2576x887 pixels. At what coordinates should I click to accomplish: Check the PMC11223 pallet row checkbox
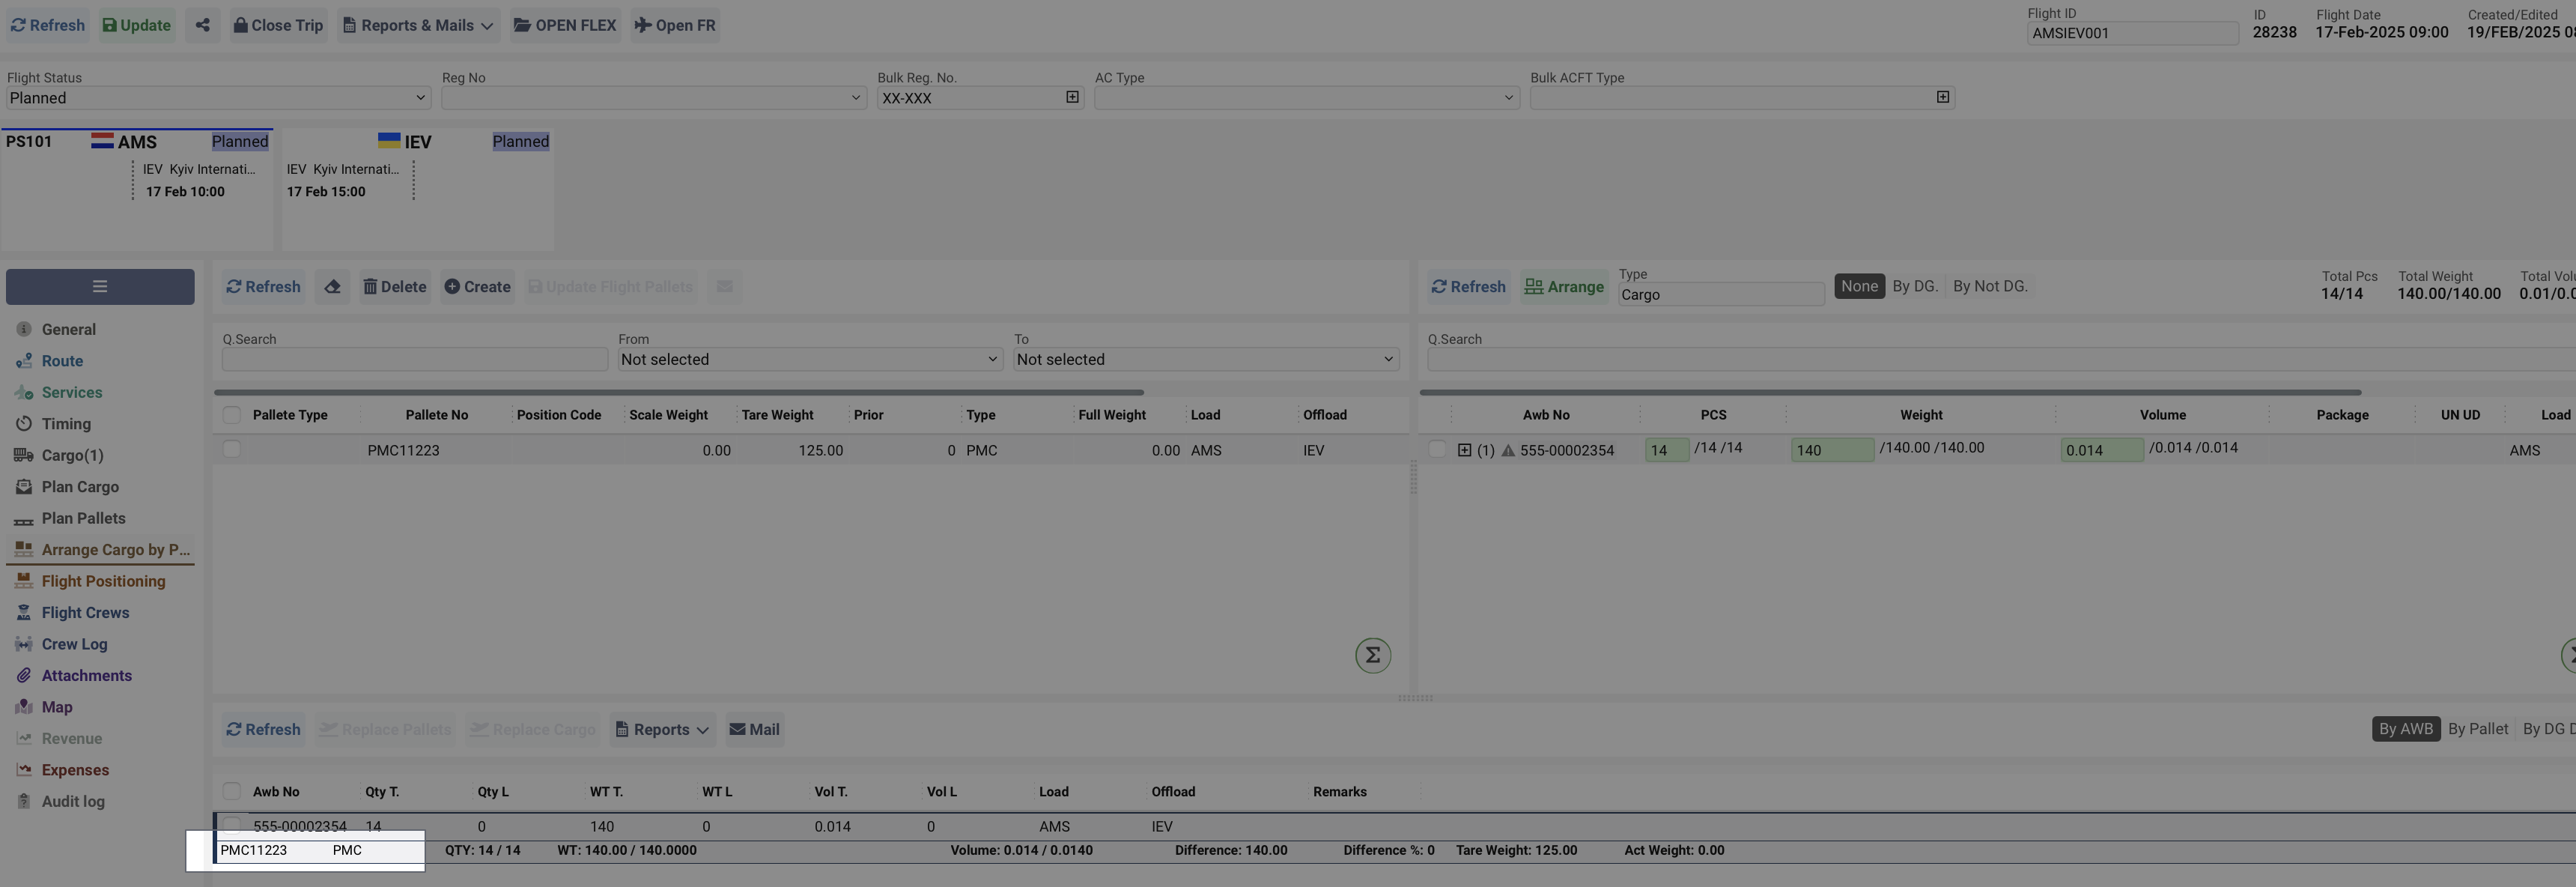tap(232, 449)
